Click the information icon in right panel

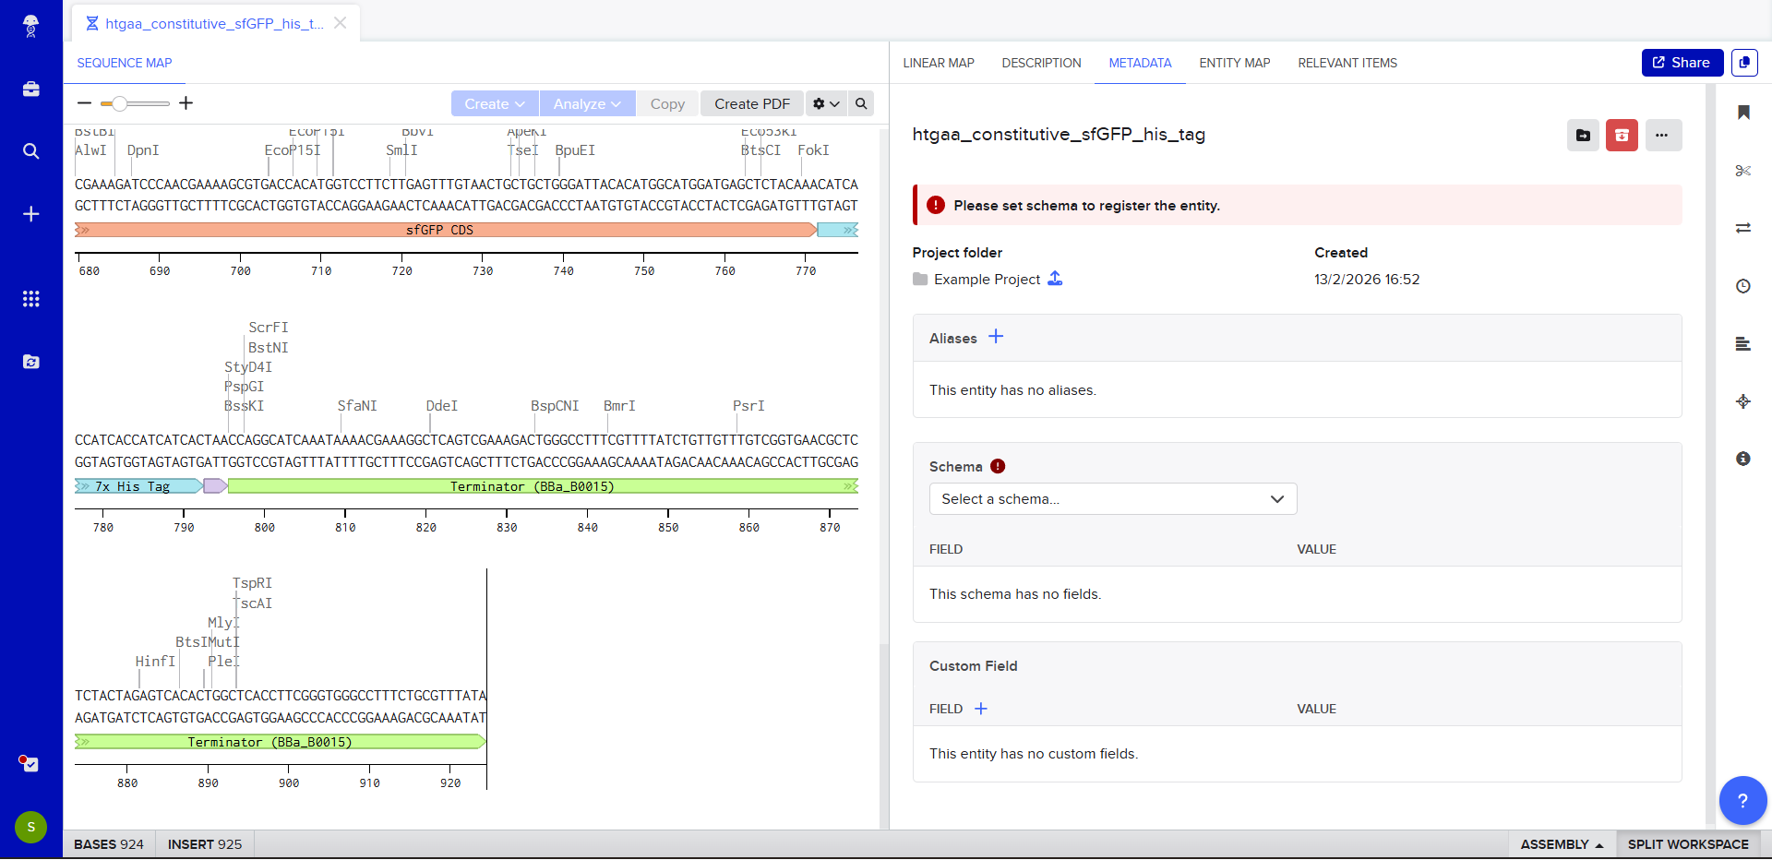click(1743, 459)
